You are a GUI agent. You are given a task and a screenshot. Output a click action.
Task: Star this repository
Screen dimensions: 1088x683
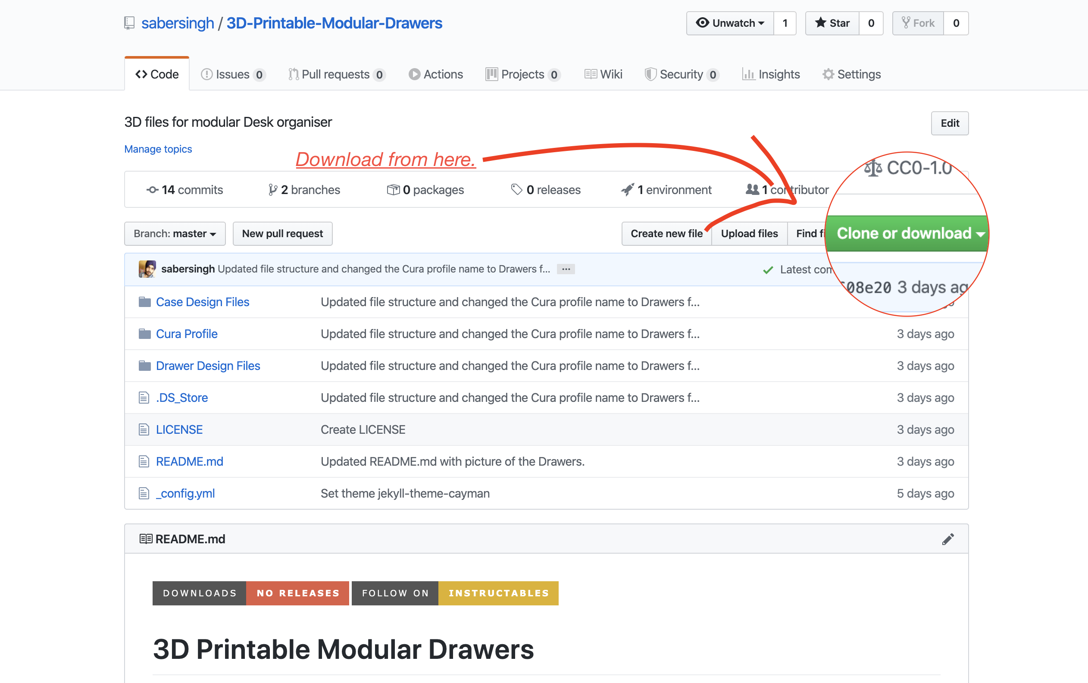pos(832,23)
